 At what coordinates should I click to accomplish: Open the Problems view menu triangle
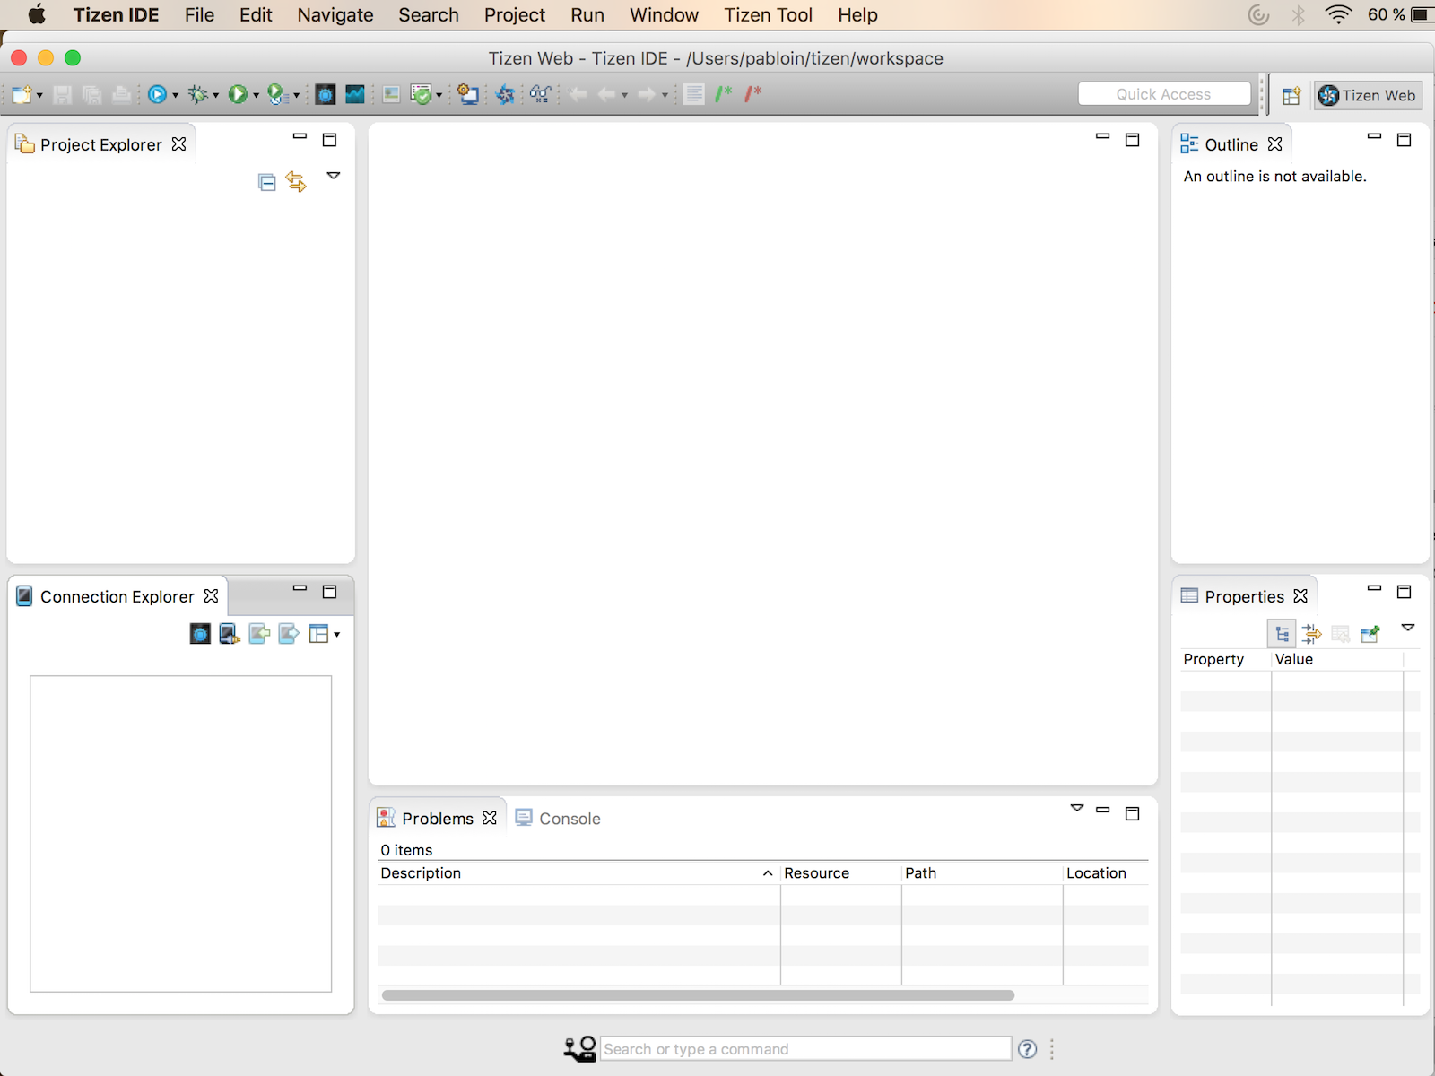point(1077,808)
